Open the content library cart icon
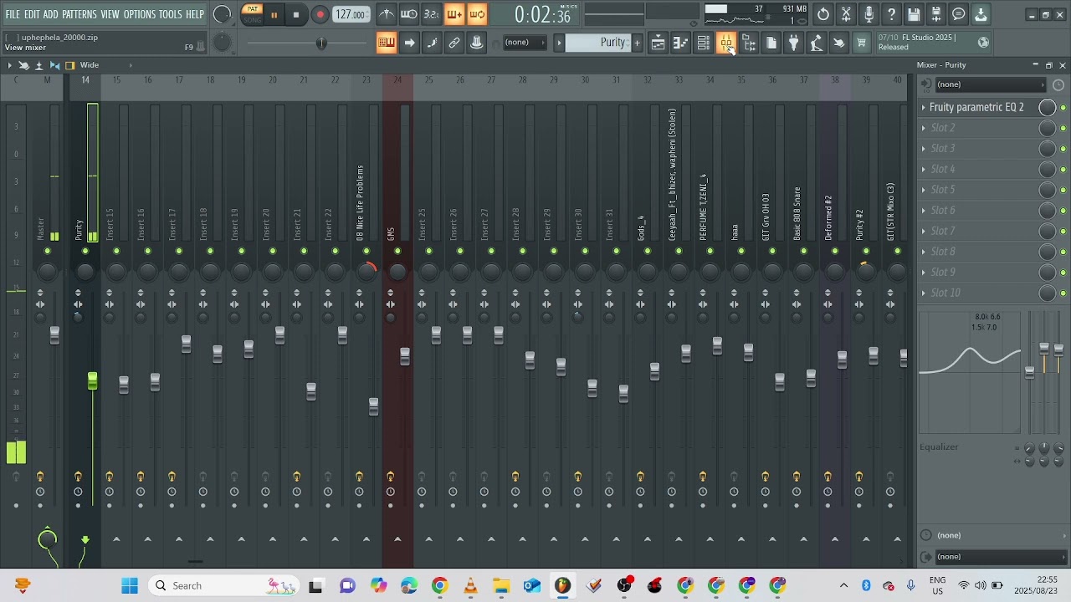Viewport: 1071px width, 602px height. pyautogui.click(x=862, y=43)
